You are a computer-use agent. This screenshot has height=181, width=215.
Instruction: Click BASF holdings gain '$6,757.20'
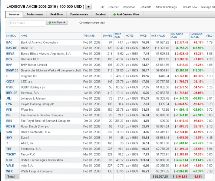[182, 48]
